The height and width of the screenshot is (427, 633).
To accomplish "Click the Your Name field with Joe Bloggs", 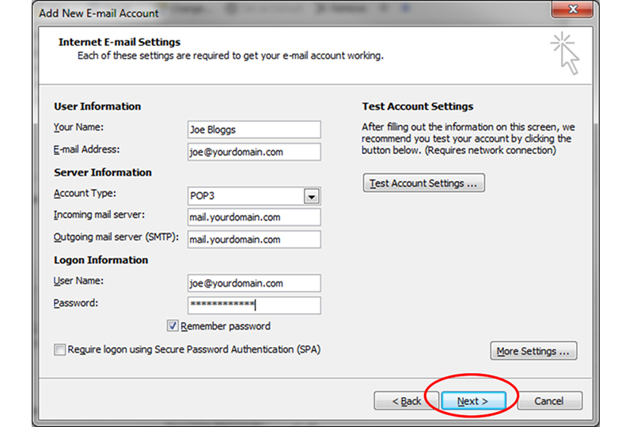I will 254,130.
